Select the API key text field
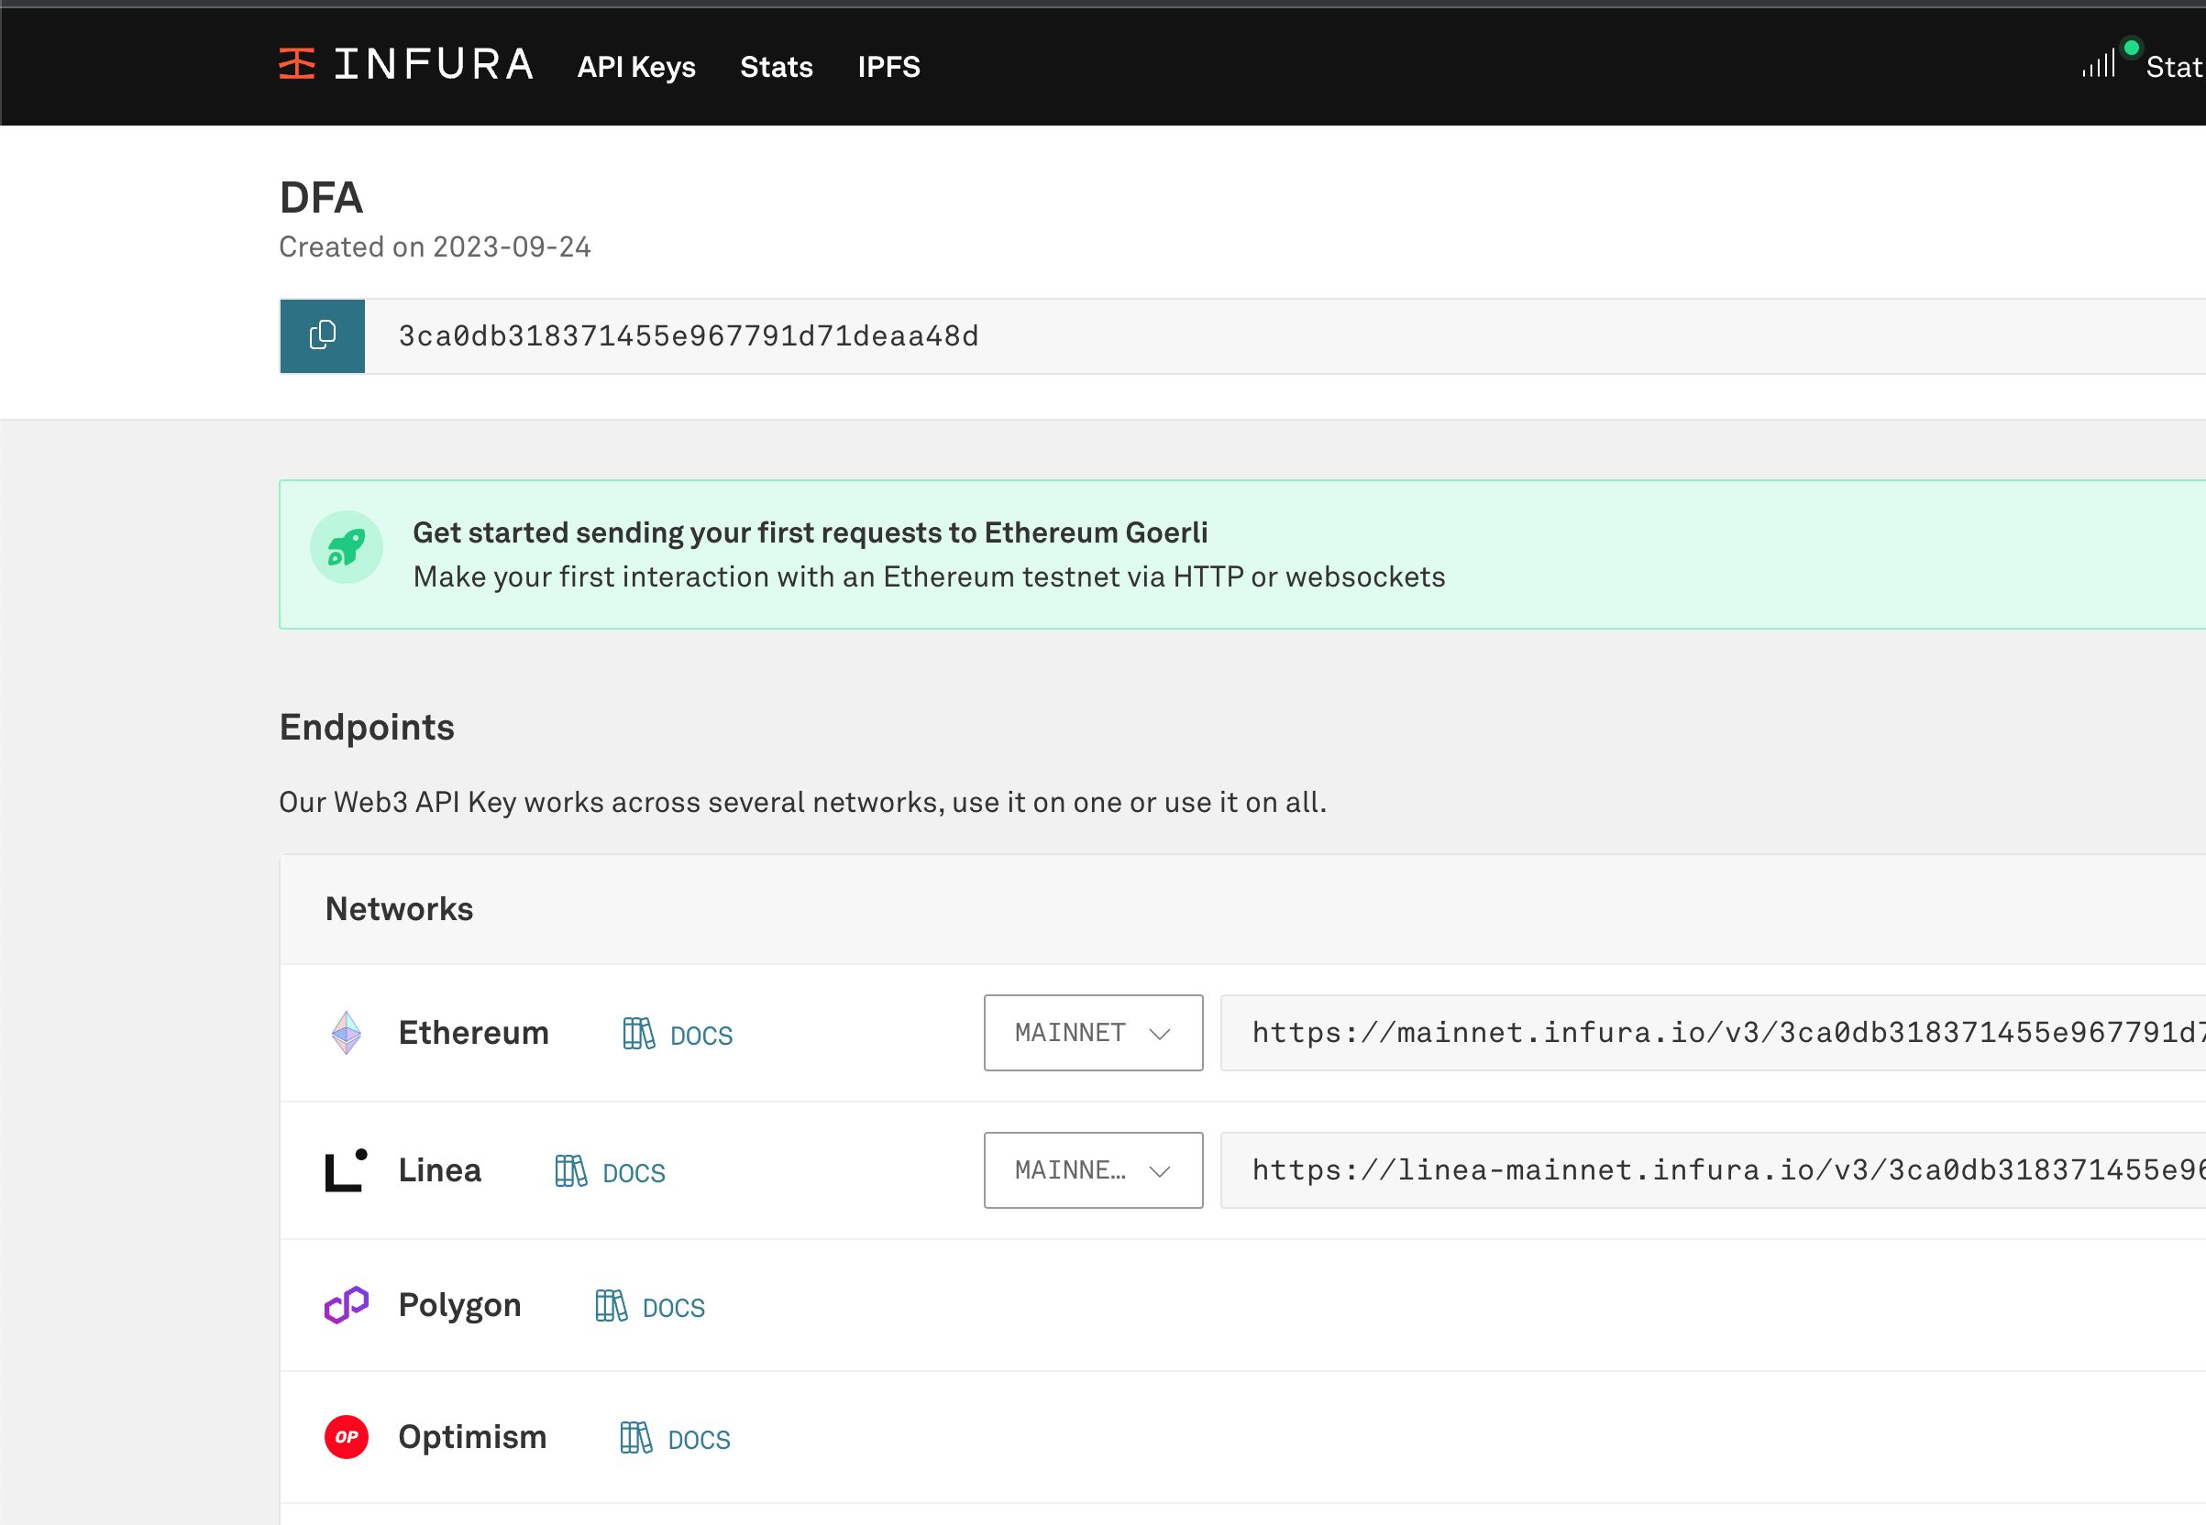The image size is (2206, 1525). [x=1285, y=336]
